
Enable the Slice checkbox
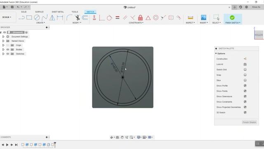click(245, 80)
